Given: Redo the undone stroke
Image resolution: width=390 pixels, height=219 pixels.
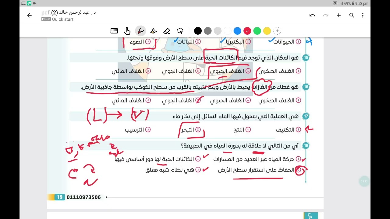Looking at the screenshot, I should 325,15.
